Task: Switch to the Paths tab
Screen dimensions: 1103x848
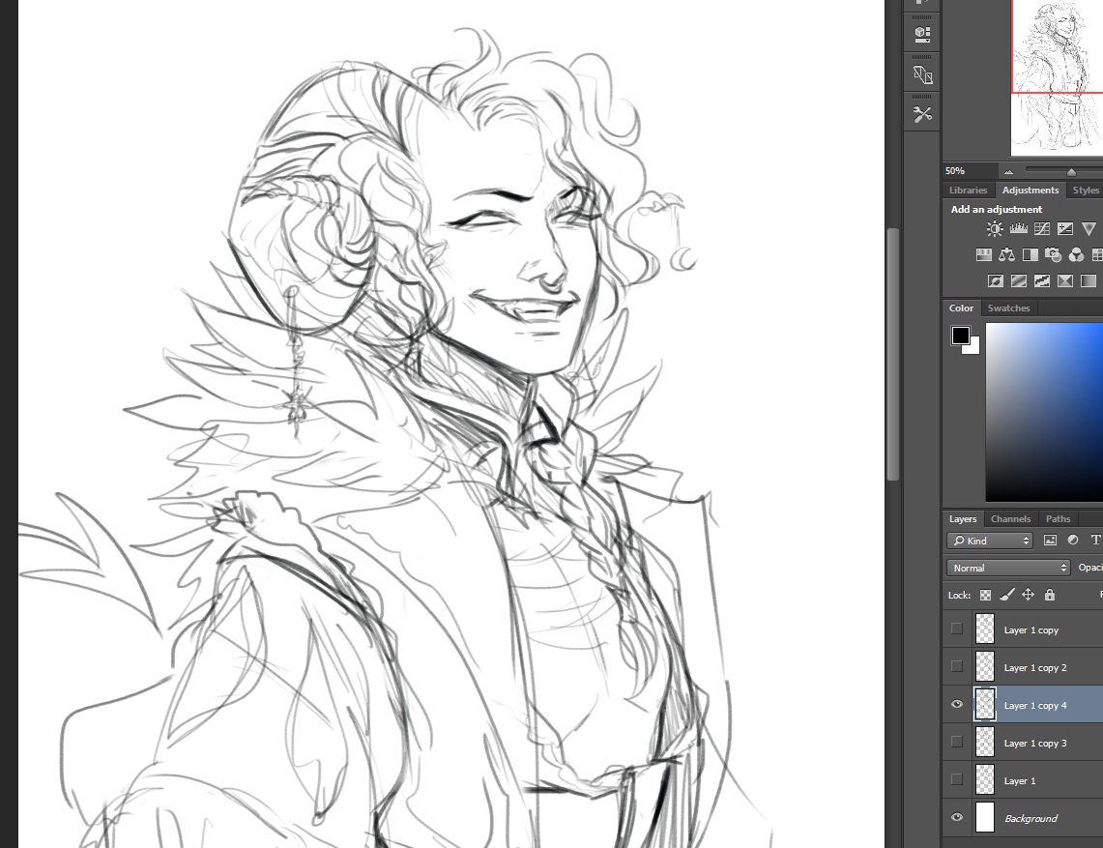Action: pos(1058,518)
